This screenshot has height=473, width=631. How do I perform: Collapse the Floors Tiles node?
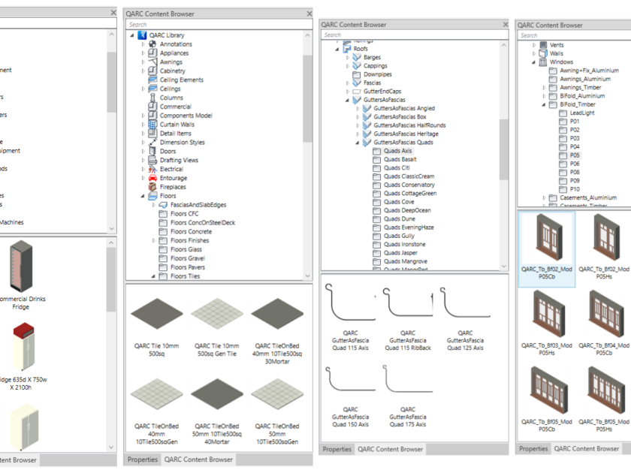(x=154, y=276)
